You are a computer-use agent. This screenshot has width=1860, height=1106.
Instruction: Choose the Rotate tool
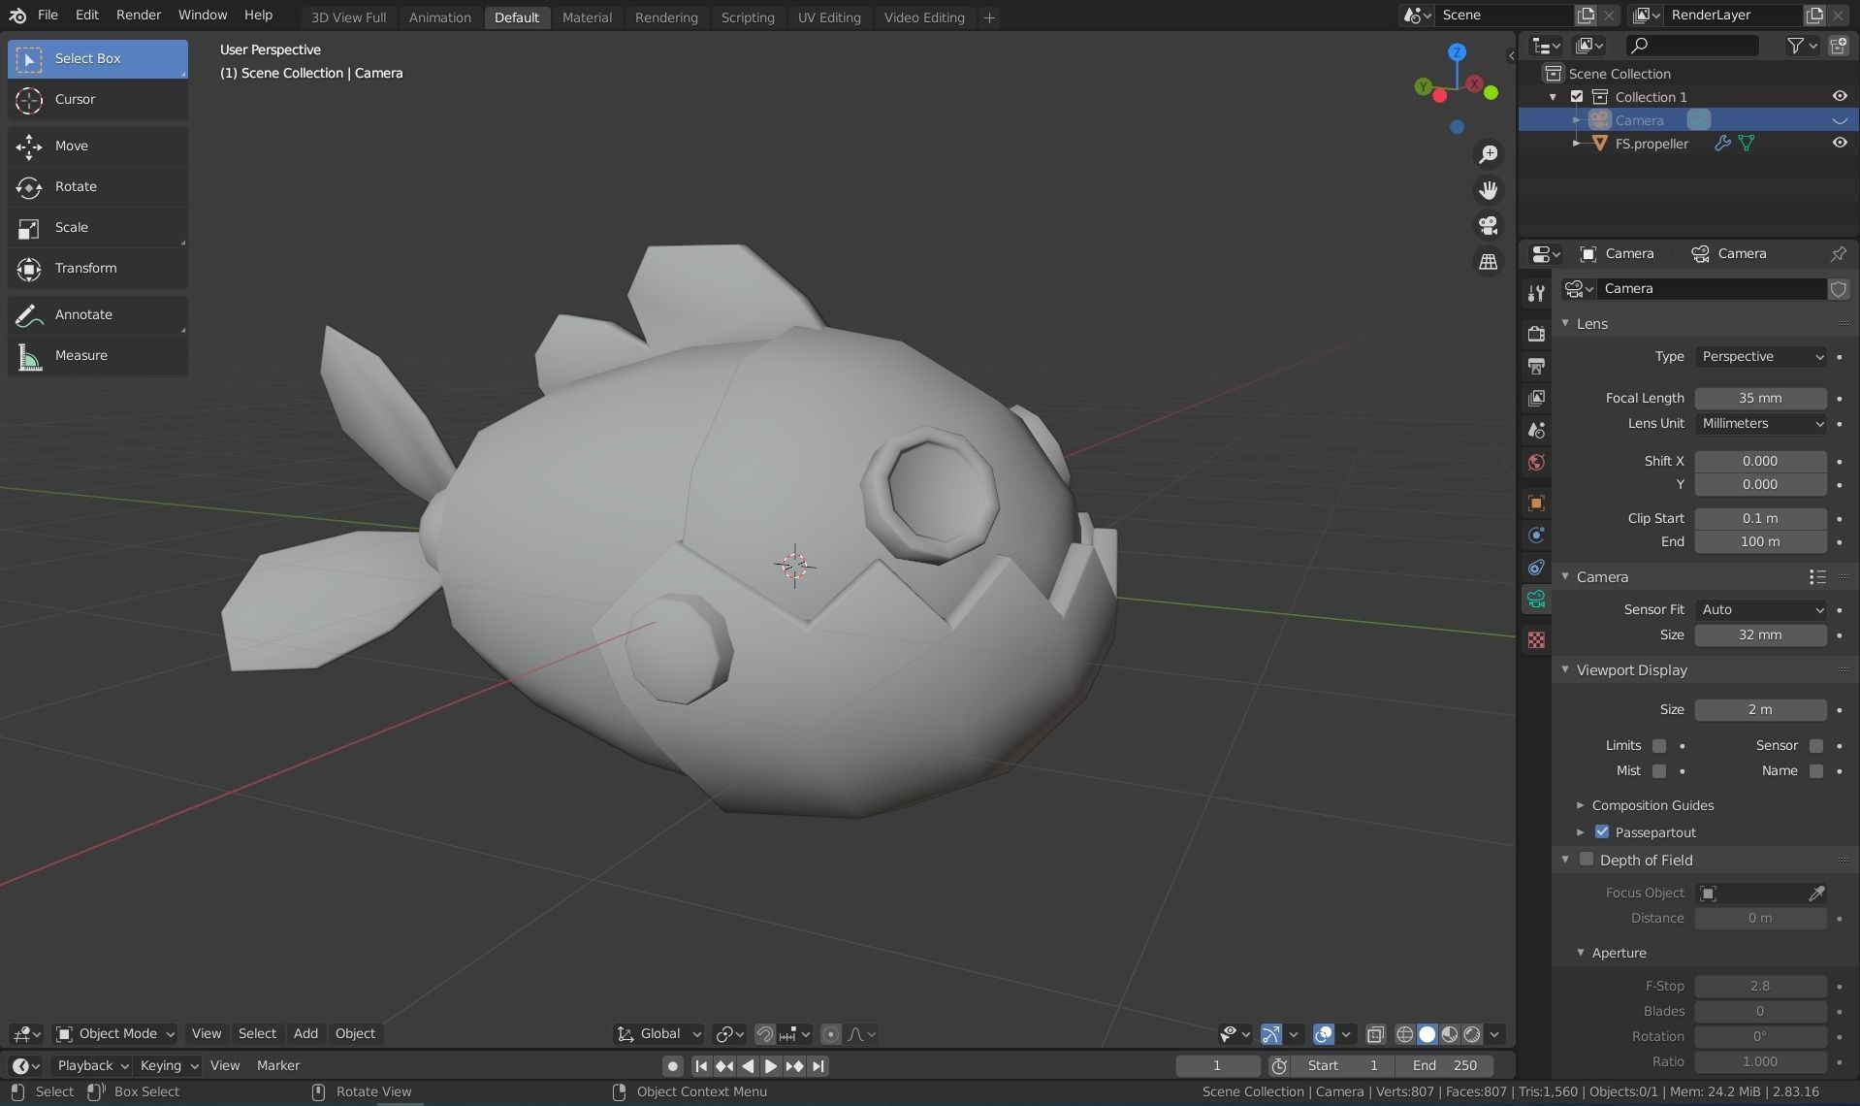point(97,186)
